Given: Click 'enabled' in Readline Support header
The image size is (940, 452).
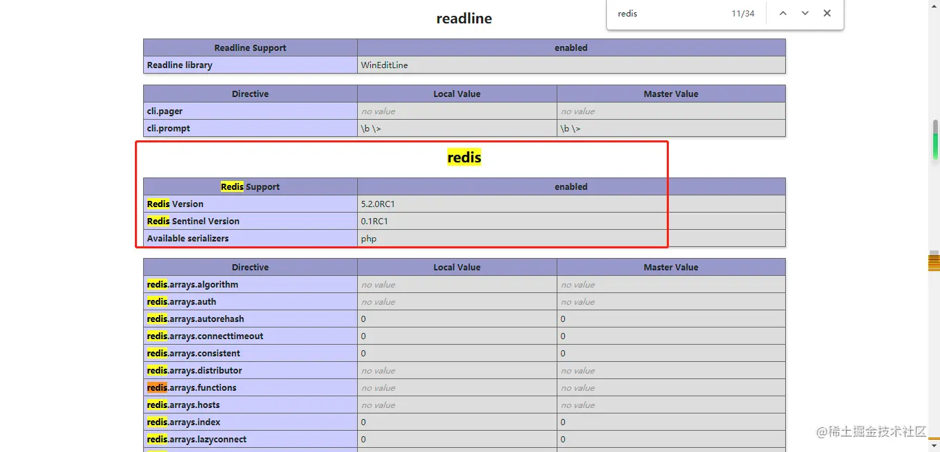Looking at the screenshot, I should point(571,48).
